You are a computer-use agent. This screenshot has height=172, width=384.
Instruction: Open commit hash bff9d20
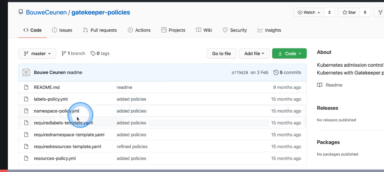pyautogui.click(x=240, y=73)
